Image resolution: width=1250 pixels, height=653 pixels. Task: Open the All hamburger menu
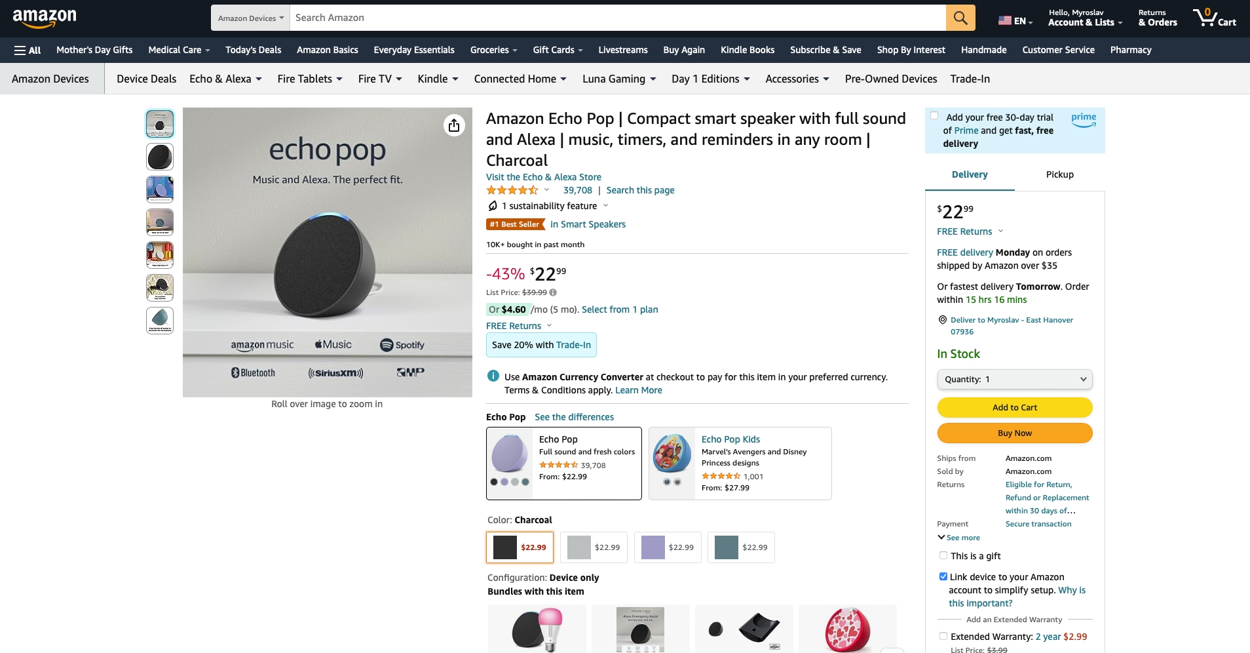(x=28, y=50)
